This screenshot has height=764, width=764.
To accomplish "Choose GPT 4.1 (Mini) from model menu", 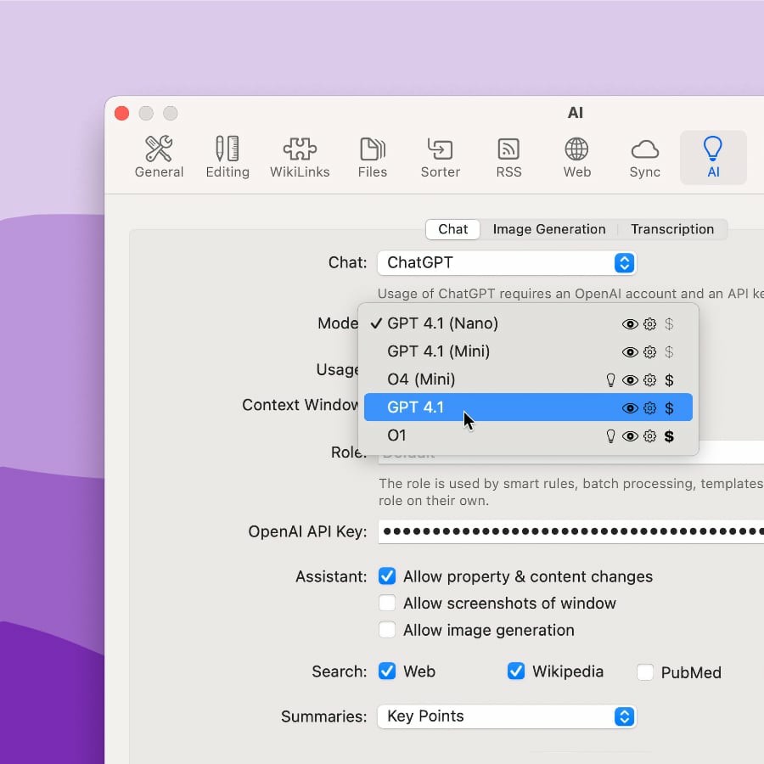I will click(528, 351).
